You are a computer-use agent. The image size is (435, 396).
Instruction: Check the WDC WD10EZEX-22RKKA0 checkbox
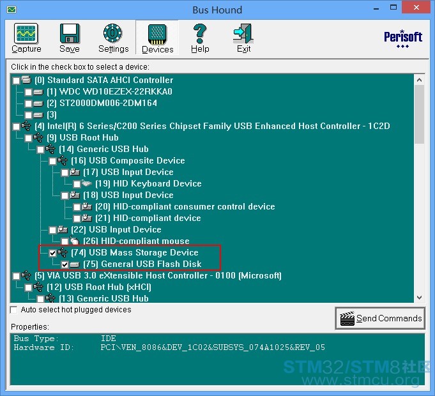(28, 92)
